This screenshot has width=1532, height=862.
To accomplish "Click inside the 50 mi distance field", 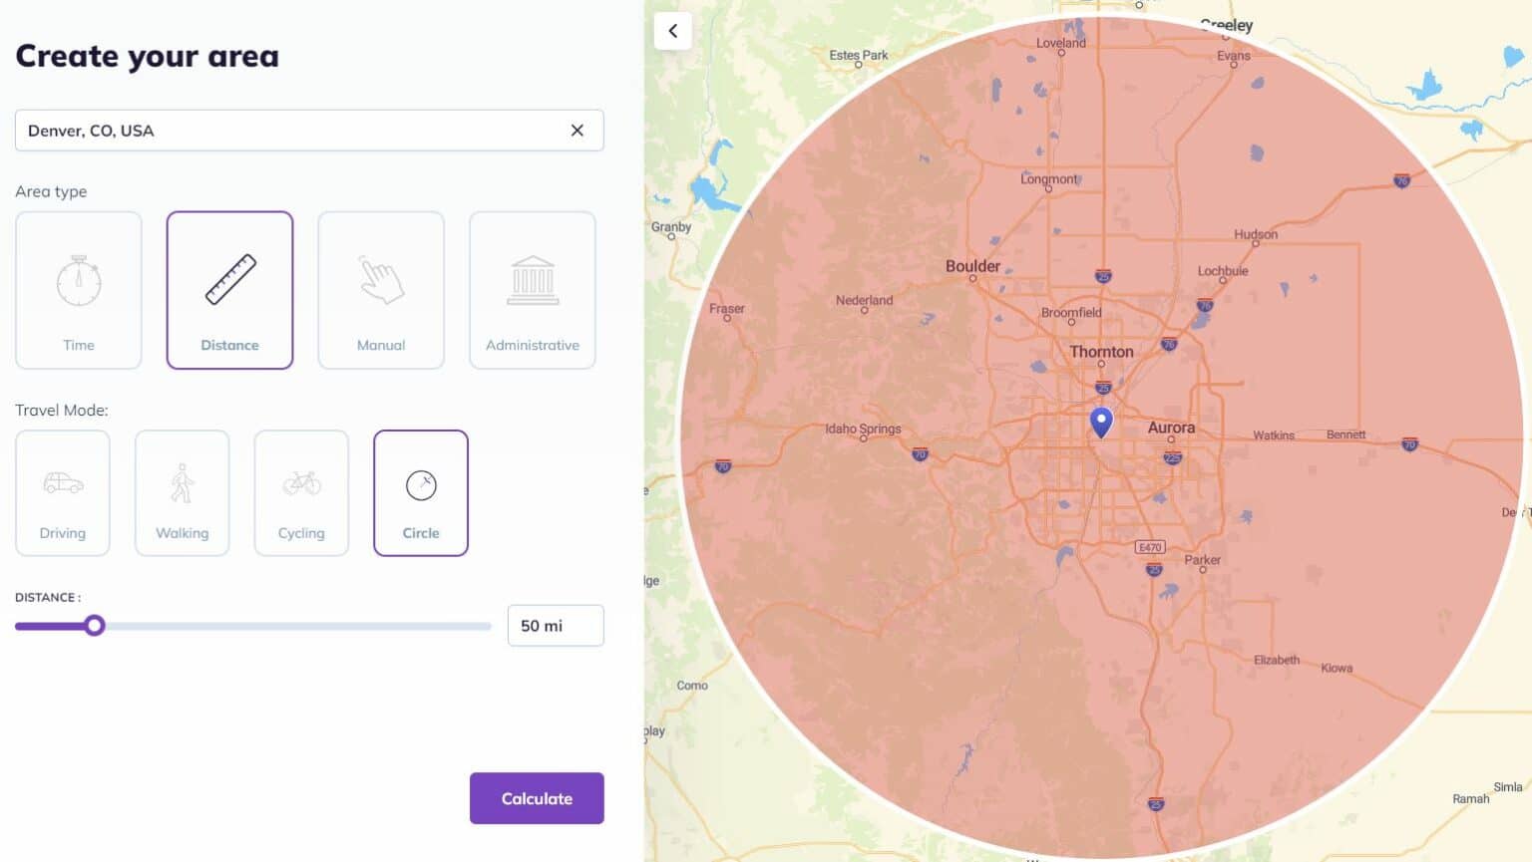I will [555, 625].
